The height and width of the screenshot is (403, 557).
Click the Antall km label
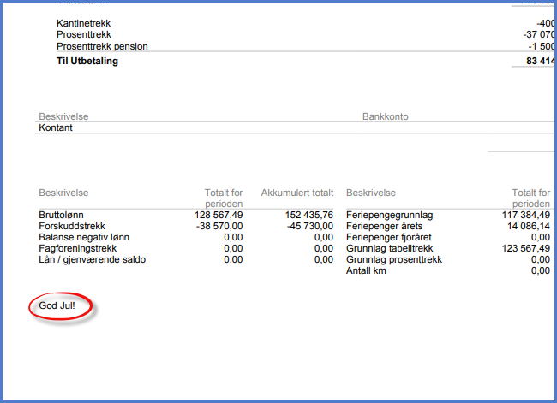pos(366,270)
